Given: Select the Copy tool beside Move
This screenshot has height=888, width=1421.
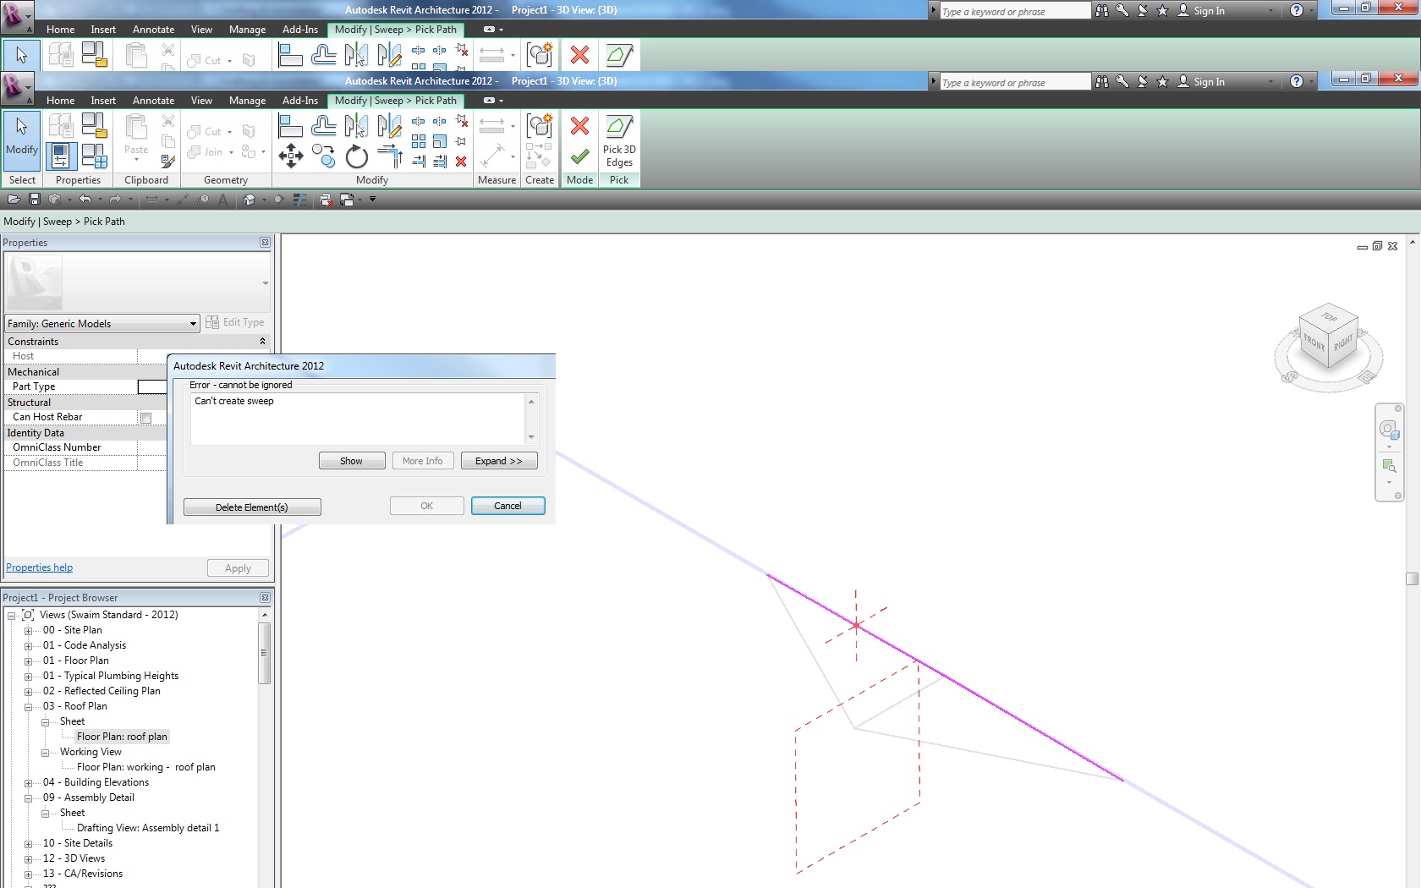Looking at the screenshot, I should [323, 156].
